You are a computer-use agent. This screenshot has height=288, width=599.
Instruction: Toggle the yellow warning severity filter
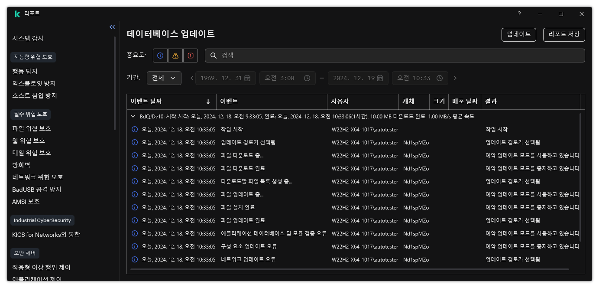click(175, 55)
